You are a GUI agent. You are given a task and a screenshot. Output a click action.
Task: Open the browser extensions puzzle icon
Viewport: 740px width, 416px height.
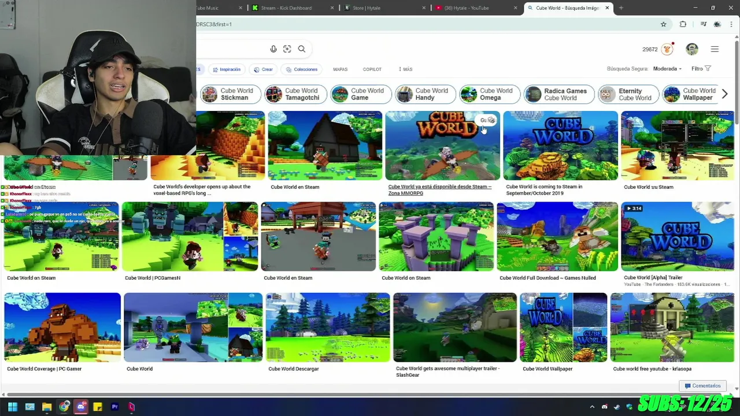pyautogui.click(x=683, y=24)
